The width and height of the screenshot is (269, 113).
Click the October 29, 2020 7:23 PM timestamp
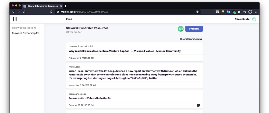(81, 105)
